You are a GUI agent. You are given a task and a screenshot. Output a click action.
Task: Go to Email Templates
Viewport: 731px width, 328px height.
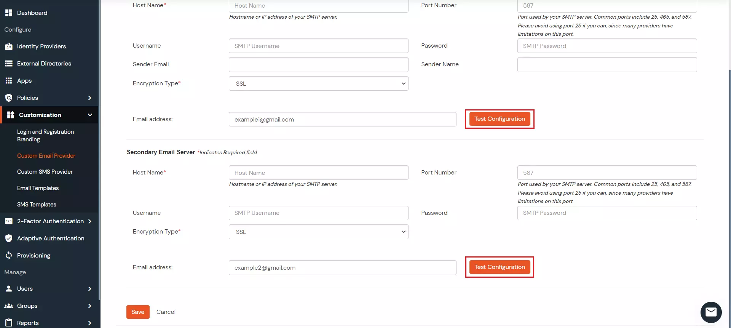point(38,188)
